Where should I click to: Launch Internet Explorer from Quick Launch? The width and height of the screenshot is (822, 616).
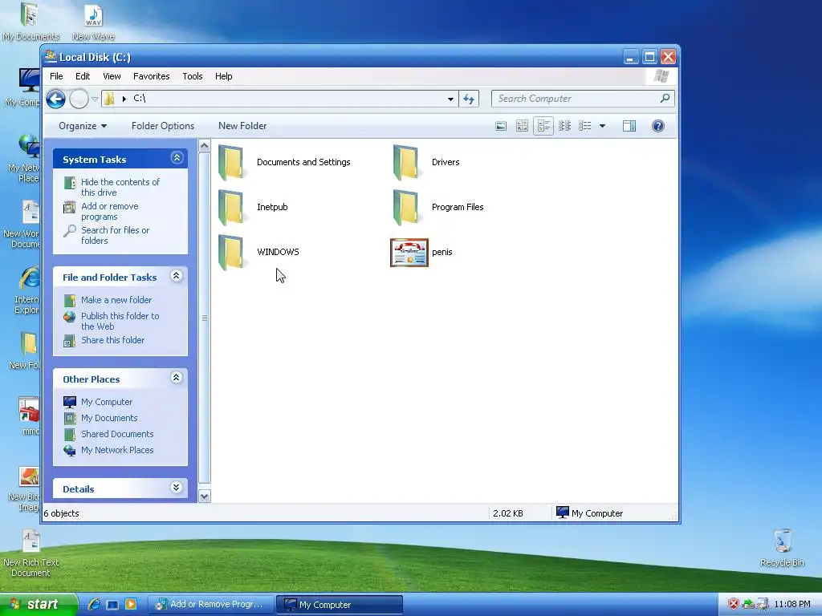point(95,604)
